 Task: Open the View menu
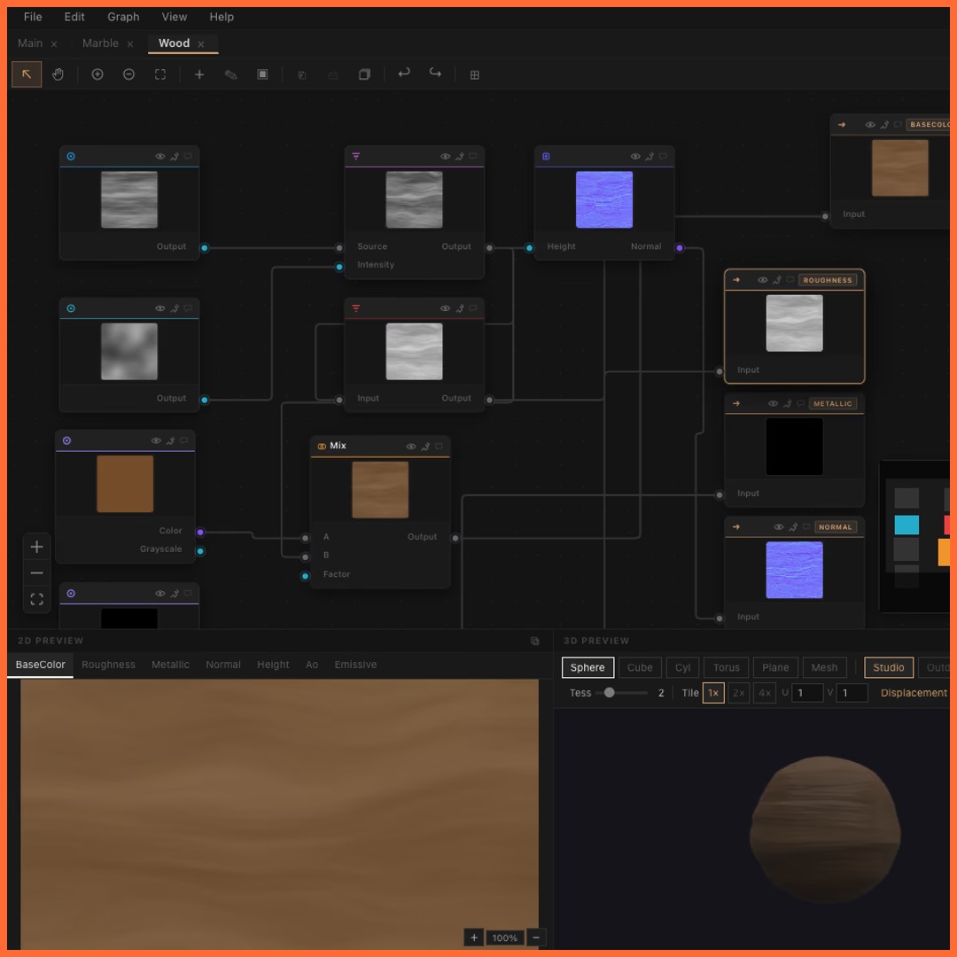[x=174, y=16]
